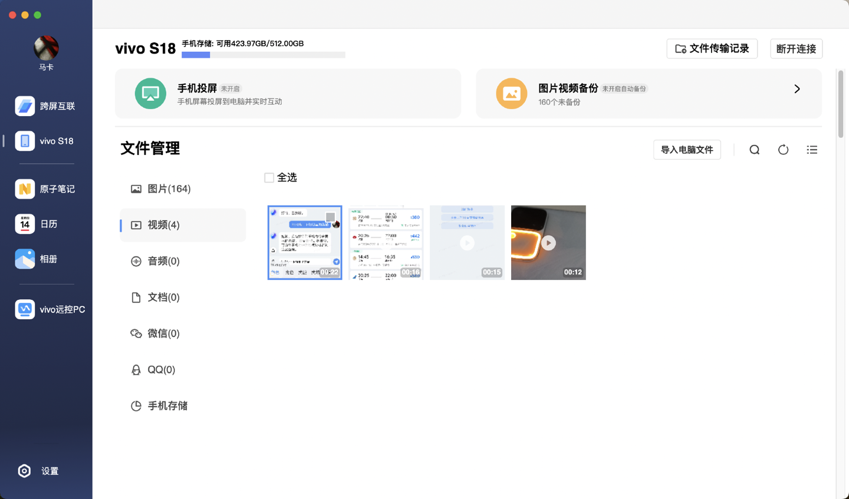Select the 00:22 video thumbnail
Viewport: 849px width, 499px height.
[x=305, y=243]
